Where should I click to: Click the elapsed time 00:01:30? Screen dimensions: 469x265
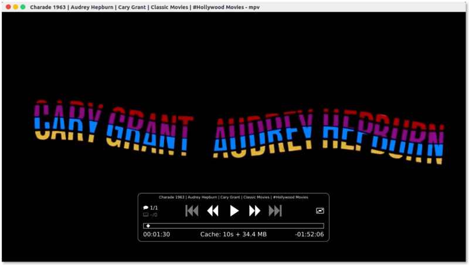pos(157,235)
